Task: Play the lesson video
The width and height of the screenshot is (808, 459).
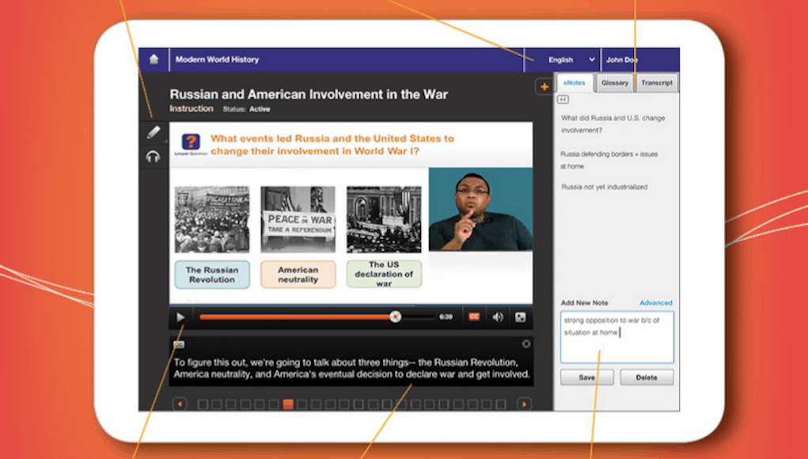Action: pos(180,317)
